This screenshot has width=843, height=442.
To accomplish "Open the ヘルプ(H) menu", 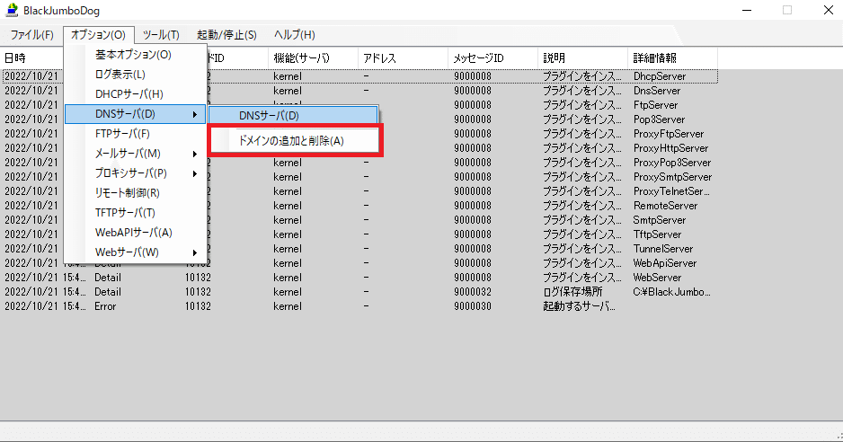I will click(294, 35).
